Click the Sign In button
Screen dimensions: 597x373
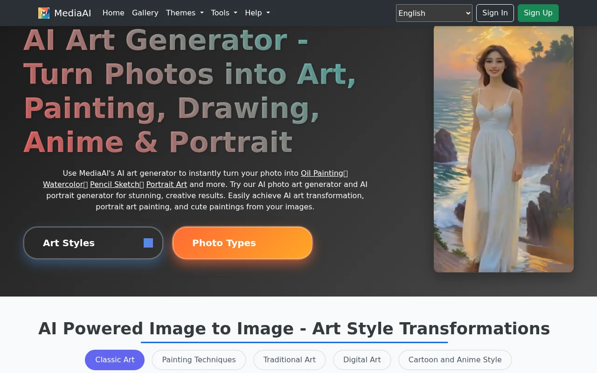pyautogui.click(x=495, y=13)
